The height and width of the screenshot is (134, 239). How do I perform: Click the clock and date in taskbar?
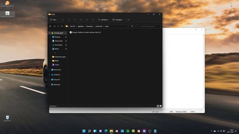point(231,131)
